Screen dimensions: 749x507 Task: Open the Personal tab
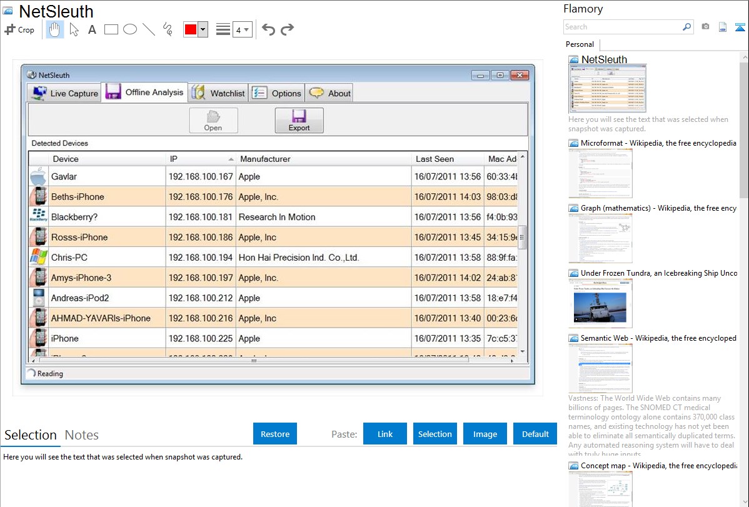(x=580, y=44)
